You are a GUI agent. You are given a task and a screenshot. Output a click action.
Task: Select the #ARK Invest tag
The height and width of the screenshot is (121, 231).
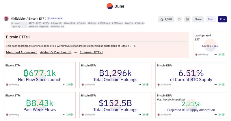(104, 23)
